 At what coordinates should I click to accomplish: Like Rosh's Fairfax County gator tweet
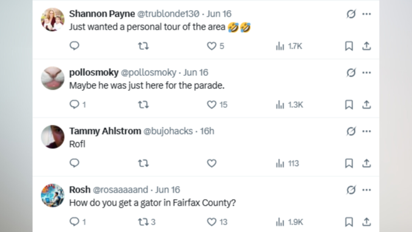point(217,222)
